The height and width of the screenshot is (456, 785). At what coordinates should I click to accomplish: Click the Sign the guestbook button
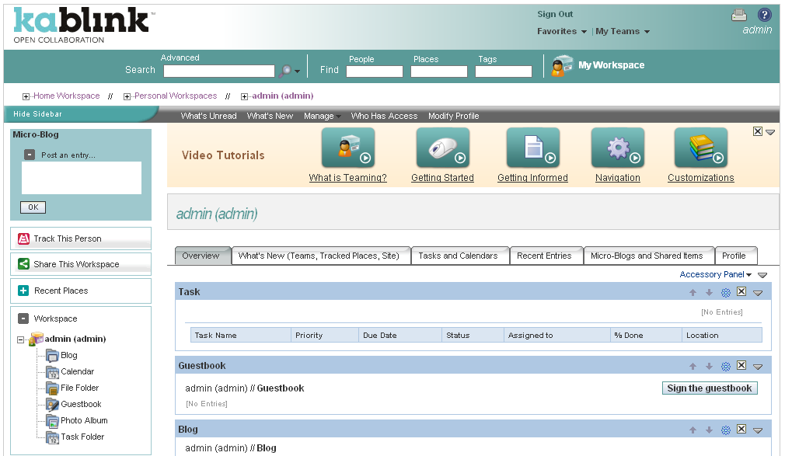point(709,388)
